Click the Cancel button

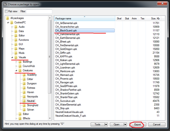click(157, 124)
